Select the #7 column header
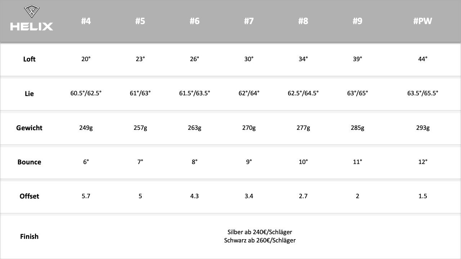 (249, 21)
